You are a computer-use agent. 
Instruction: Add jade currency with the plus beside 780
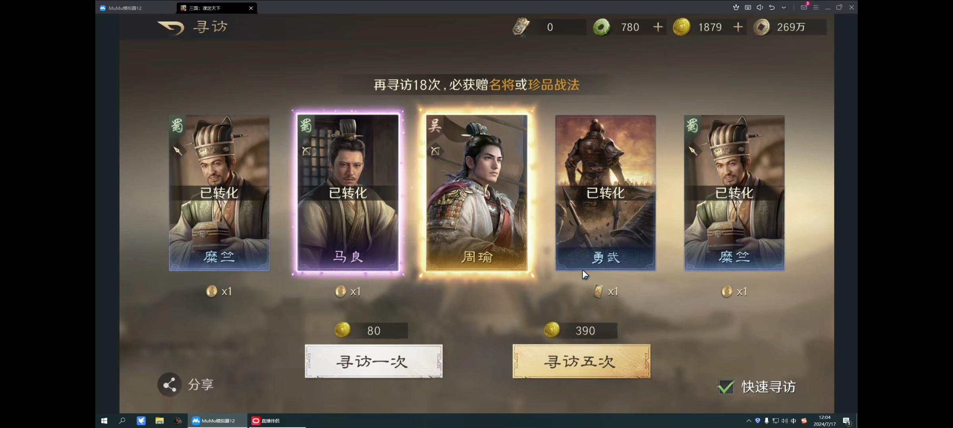click(x=658, y=27)
